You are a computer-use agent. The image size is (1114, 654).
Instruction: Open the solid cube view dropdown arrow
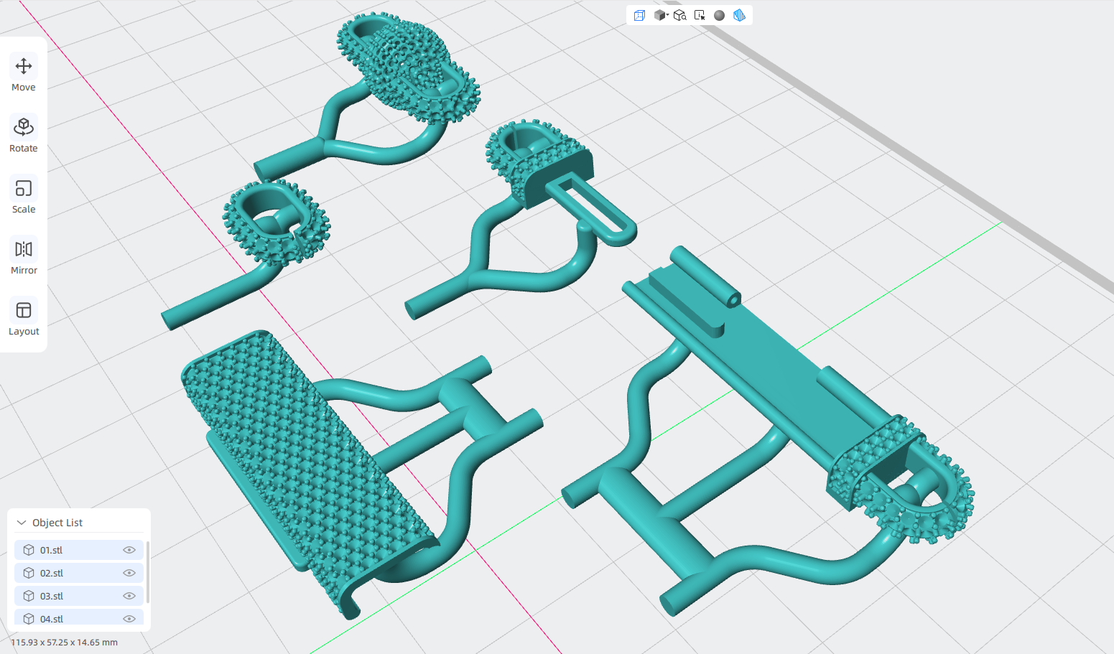click(667, 14)
